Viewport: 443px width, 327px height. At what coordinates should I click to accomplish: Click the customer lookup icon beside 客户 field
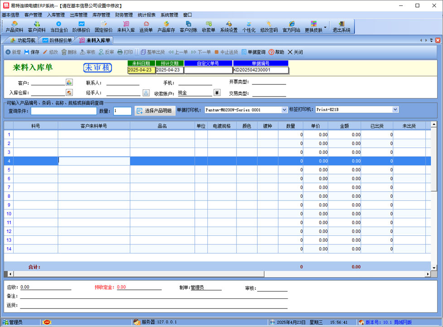pos(69,83)
